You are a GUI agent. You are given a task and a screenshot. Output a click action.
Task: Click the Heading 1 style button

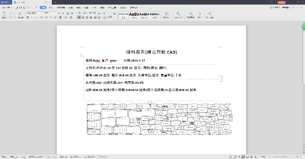click(x=134, y=15)
